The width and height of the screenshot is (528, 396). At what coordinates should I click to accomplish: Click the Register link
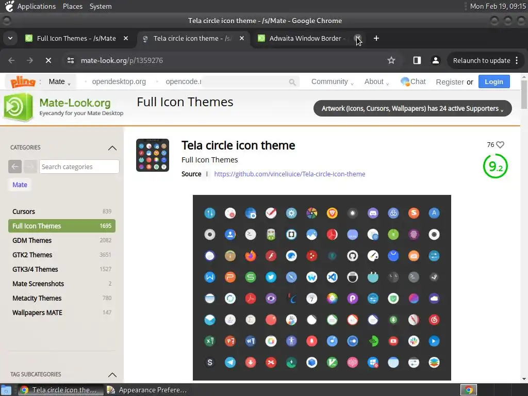pyautogui.click(x=450, y=82)
